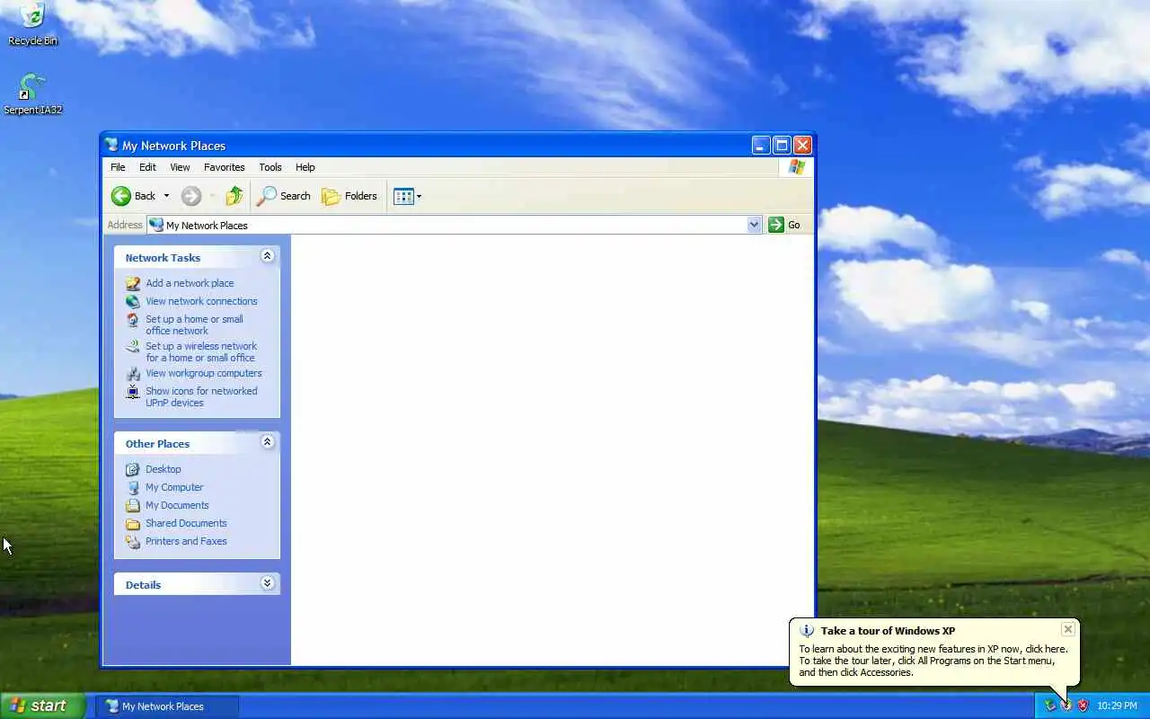The height and width of the screenshot is (719, 1150).
Task: Go to Desktop in Other Places
Action: (164, 469)
